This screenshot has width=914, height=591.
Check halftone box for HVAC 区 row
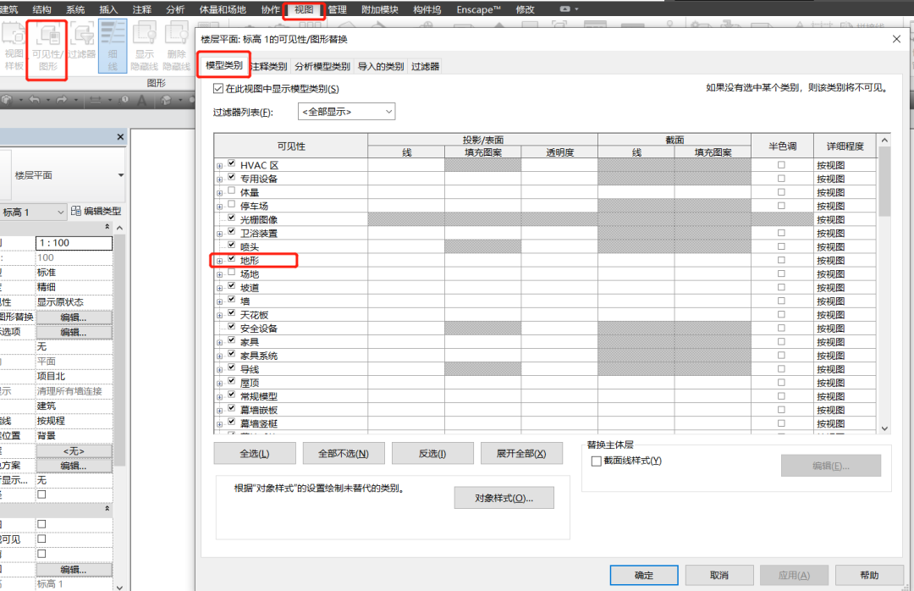click(781, 165)
